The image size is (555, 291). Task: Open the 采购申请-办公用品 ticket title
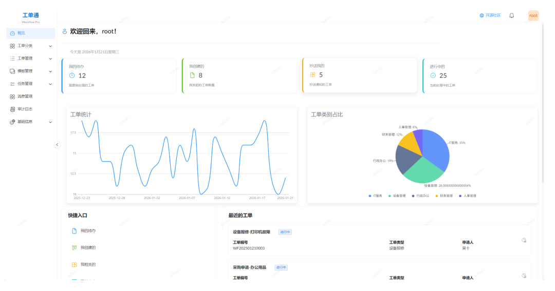click(249, 268)
